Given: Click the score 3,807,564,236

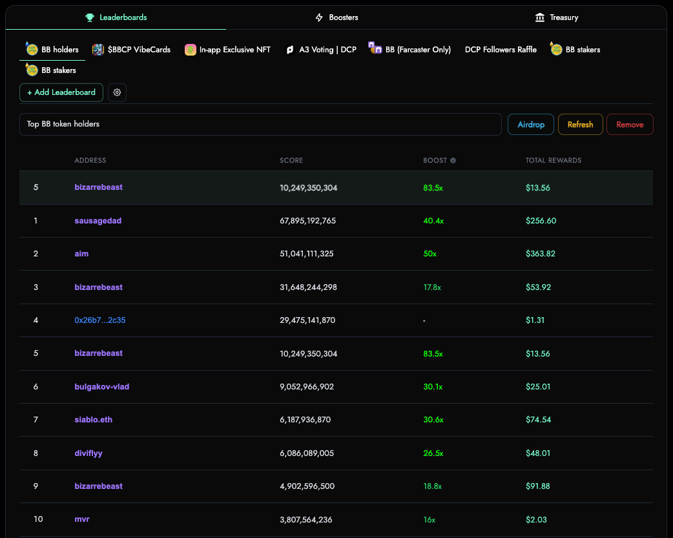Looking at the screenshot, I should pyautogui.click(x=306, y=520).
